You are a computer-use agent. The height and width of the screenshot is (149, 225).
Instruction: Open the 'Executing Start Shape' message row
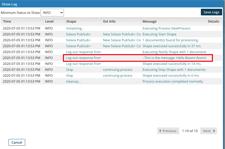[159, 34]
